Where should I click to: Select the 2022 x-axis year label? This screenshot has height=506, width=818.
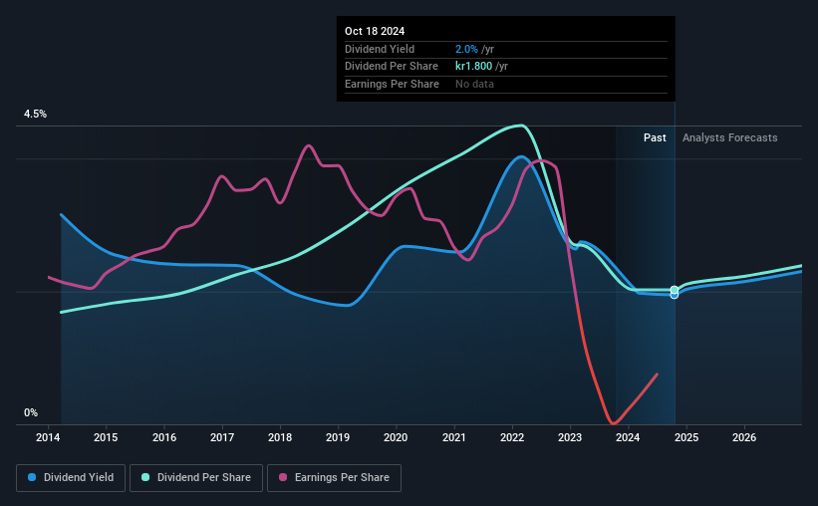click(512, 437)
